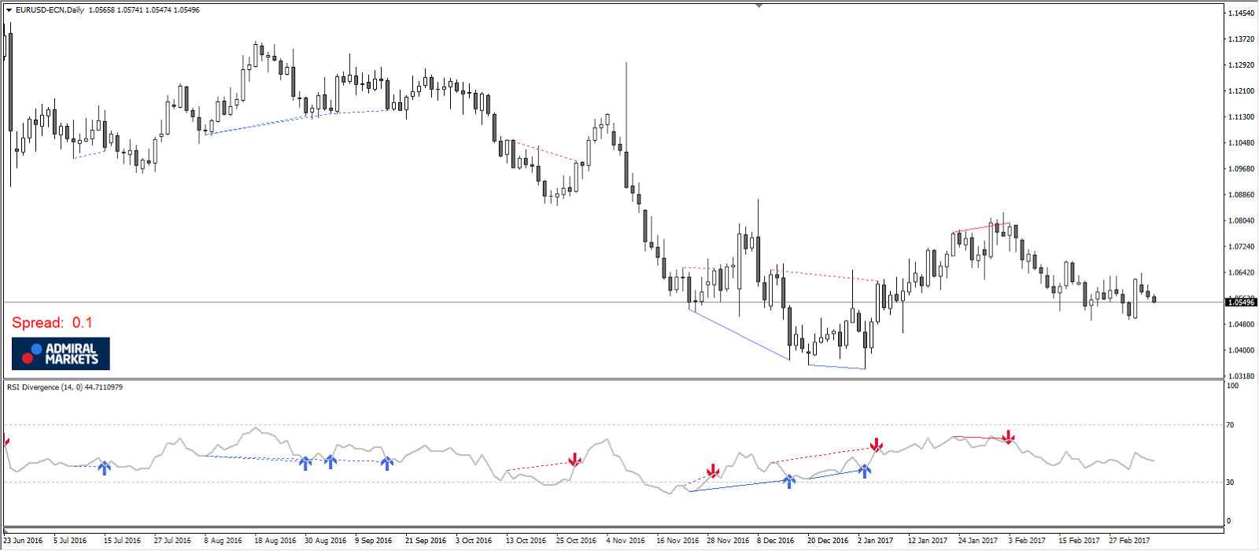The image size is (1259, 551).
Task: Click the 2 Jan 2017 date label on time axis
Action: point(875,541)
